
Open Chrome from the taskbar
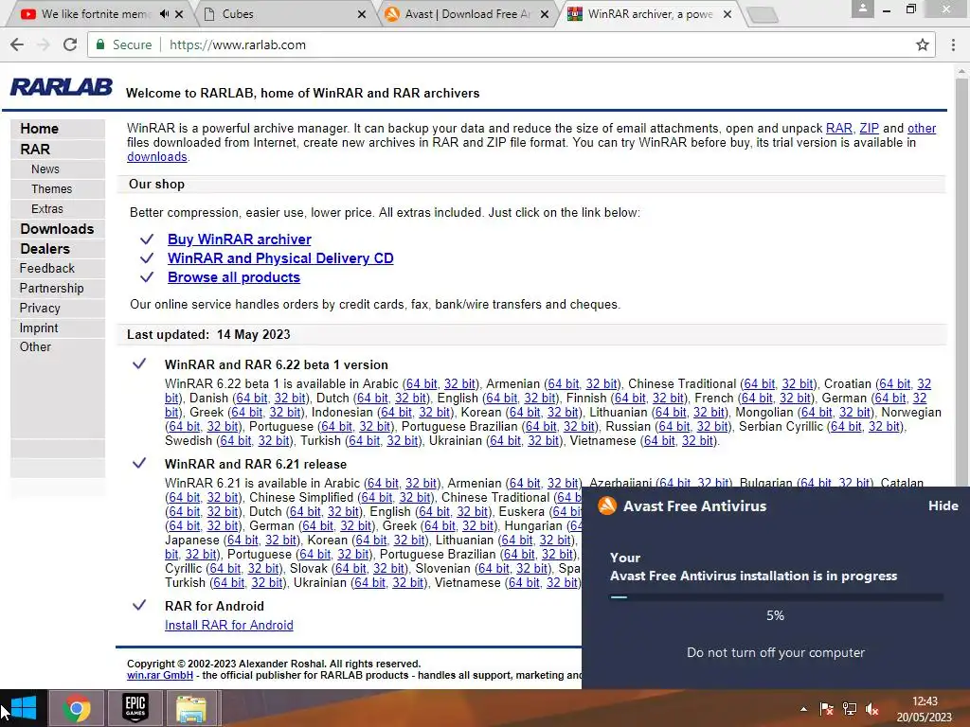coord(76,708)
